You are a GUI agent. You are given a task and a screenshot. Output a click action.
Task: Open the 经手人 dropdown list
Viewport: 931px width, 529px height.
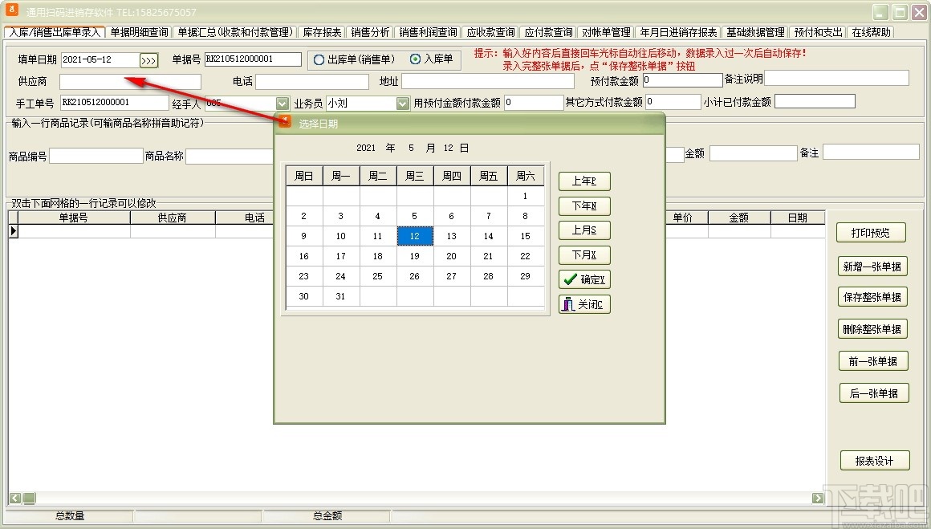[281, 103]
